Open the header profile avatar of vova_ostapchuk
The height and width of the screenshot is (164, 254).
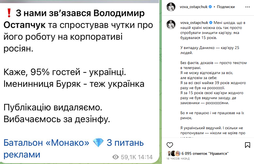(x=171, y=7)
